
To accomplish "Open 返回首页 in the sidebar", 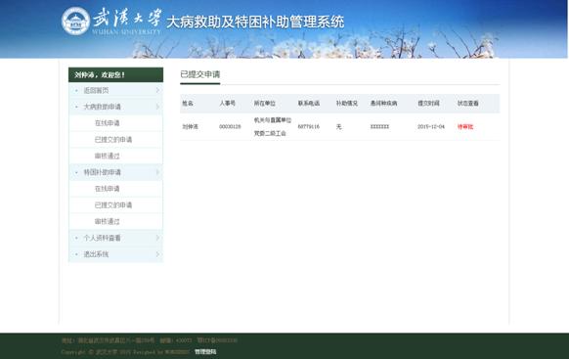I will (96, 90).
